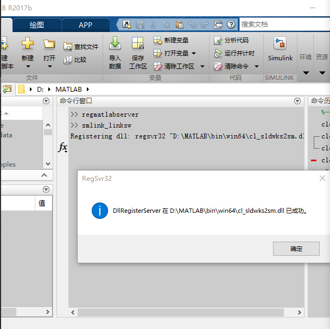Click the sort arrow in folder name header

click(x=7, y=113)
